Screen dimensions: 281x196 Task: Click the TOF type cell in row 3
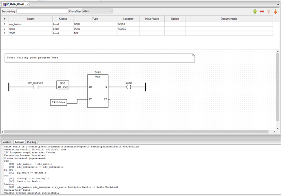click(x=95, y=33)
